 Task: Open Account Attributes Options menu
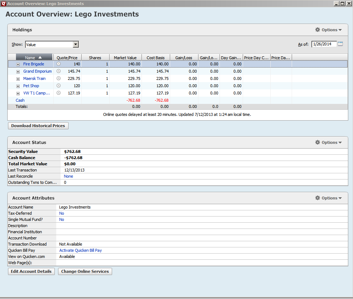click(x=328, y=198)
